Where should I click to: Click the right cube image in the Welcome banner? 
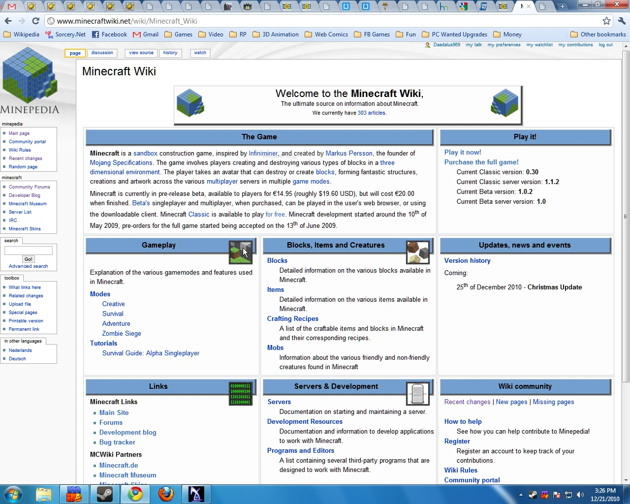click(x=505, y=102)
